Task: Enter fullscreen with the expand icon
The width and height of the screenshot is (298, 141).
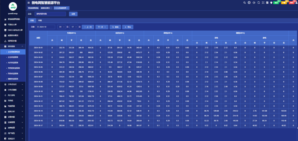Action: (x=263, y=2)
